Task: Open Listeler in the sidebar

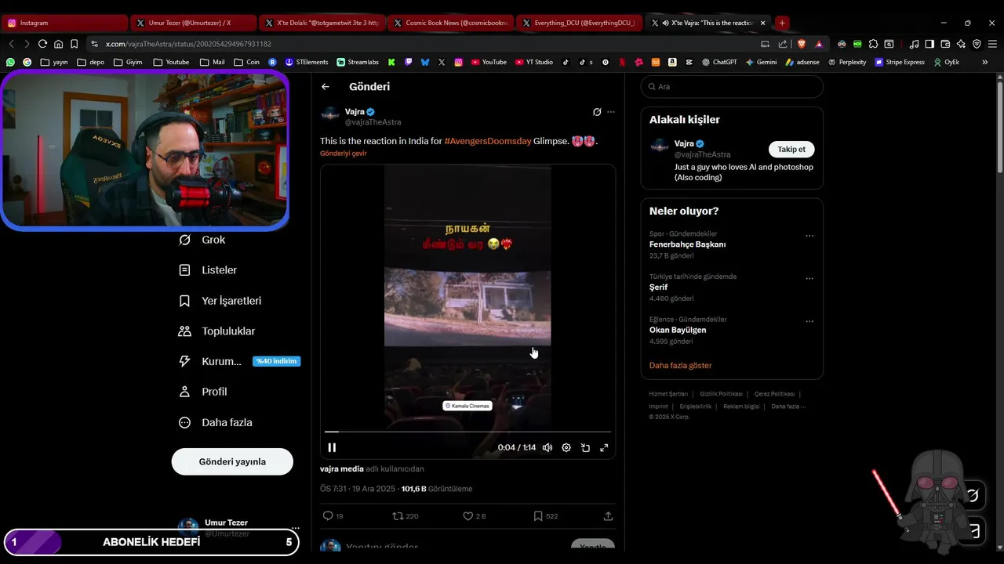Action: pos(208,270)
